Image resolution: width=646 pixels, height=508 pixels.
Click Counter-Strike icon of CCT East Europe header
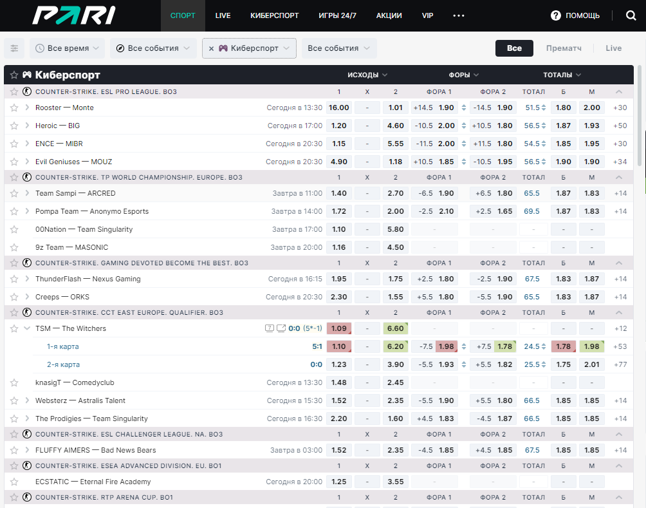pos(27,312)
